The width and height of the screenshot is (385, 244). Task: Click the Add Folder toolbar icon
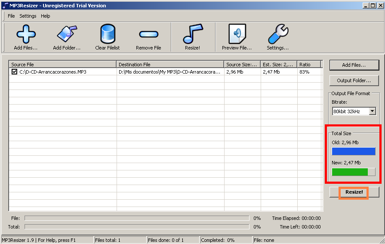[x=67, y=34]
